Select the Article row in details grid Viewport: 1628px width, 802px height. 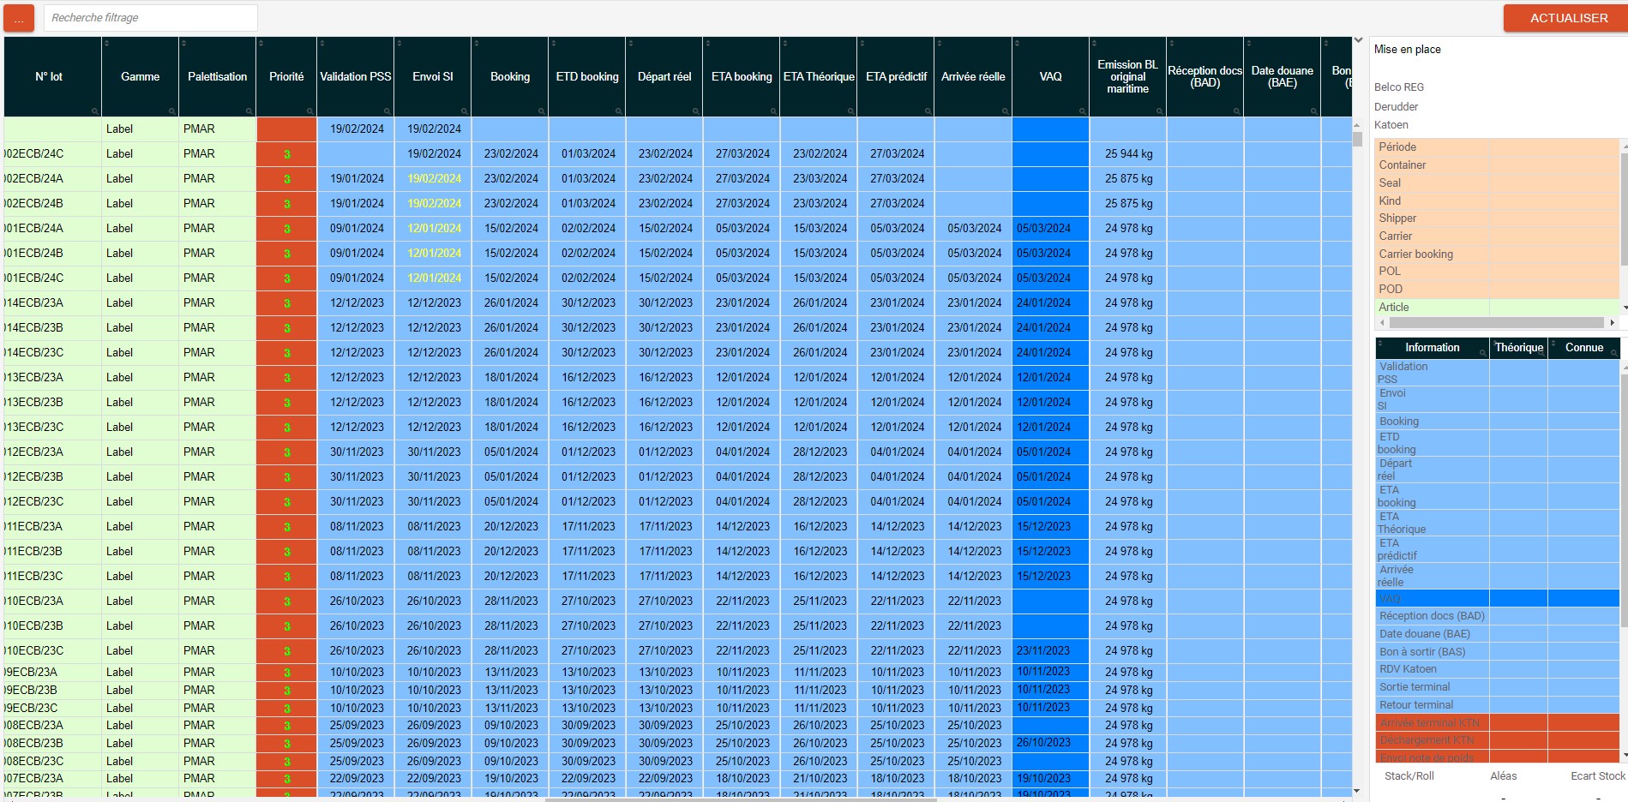tap(1497, 308)
